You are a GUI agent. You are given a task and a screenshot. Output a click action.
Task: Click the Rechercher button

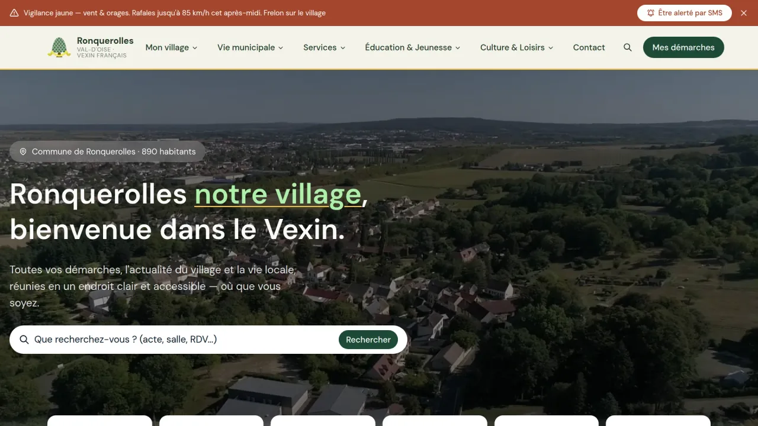coord(368,340)
